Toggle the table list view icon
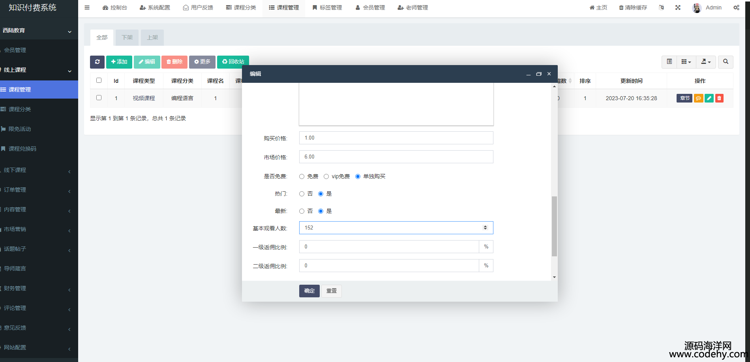The height and width of the screenshot is (362, 750). (x=669, y=62)
